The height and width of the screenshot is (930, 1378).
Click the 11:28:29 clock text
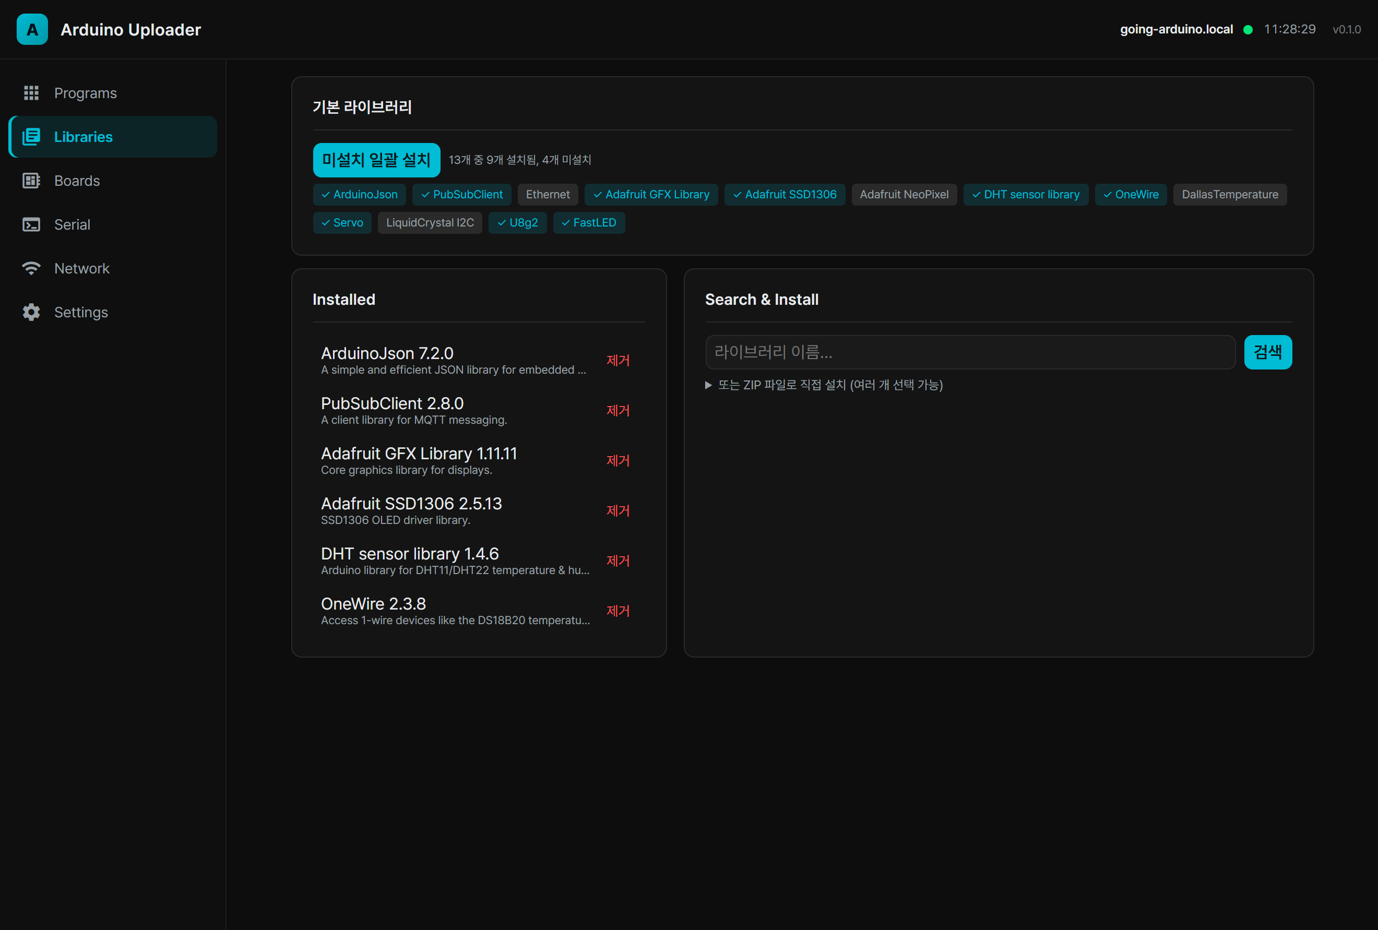(x=1290, y=29)
